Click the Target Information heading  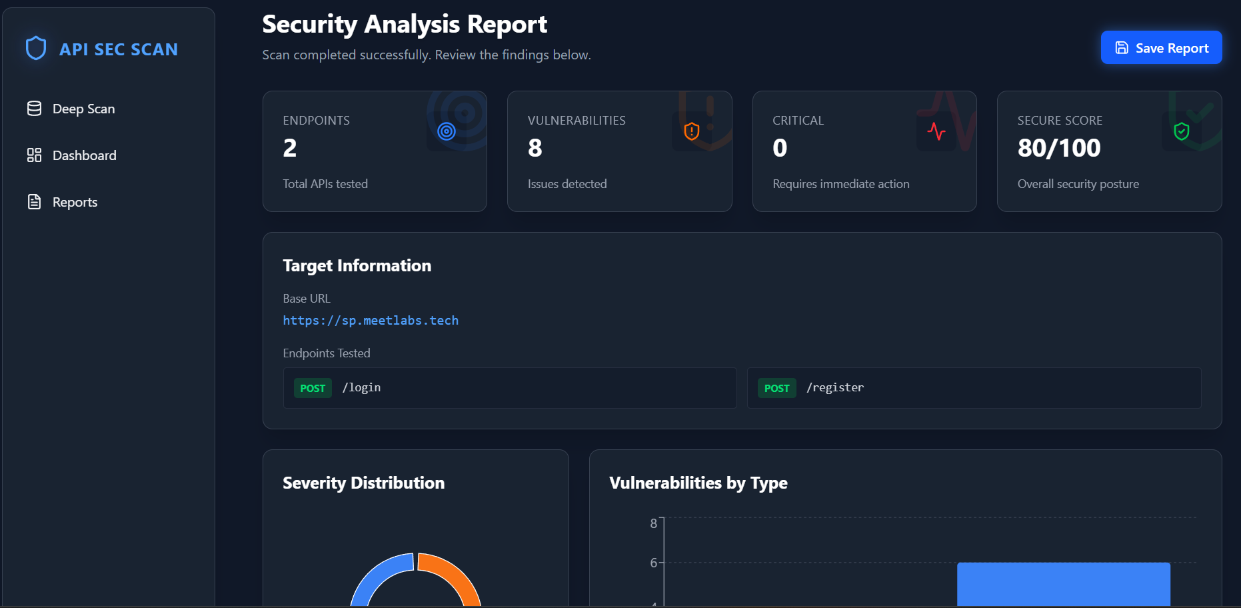(357, 265)
